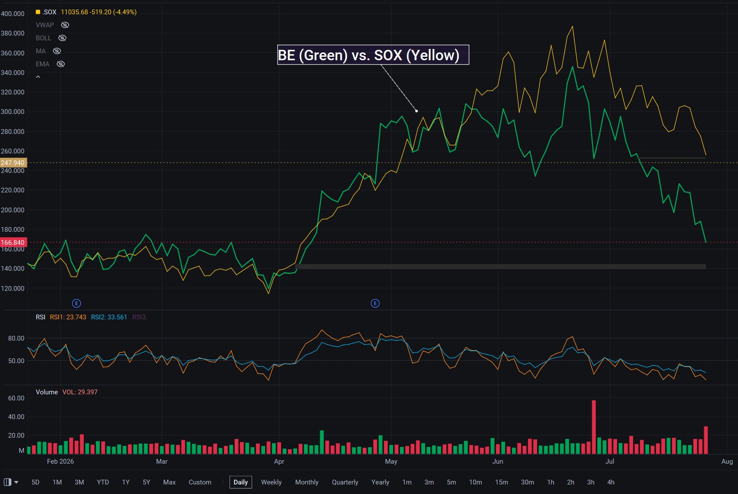
Task: Click the Jul date axis label
Action: tap(610, 461)
